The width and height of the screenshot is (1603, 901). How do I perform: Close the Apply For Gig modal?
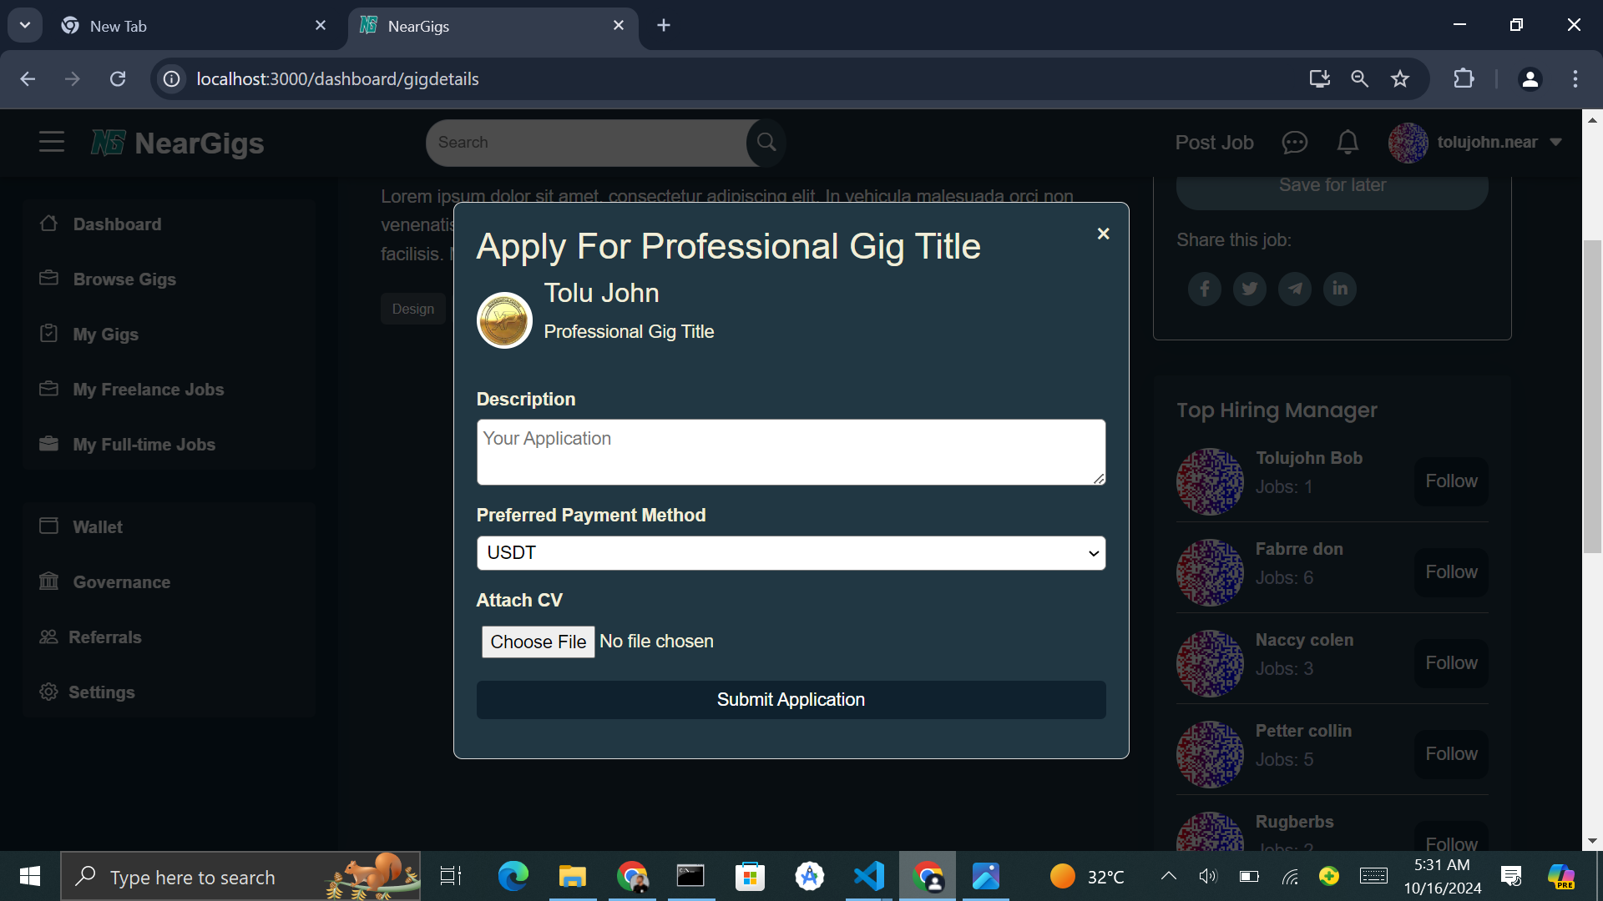(x=1103, y=234)
